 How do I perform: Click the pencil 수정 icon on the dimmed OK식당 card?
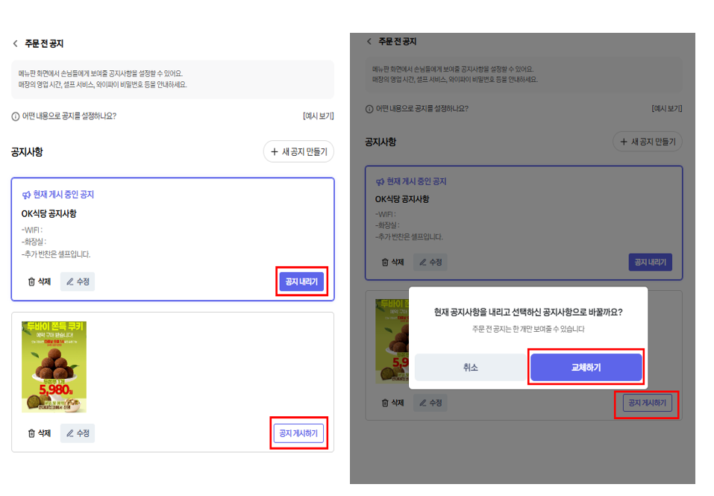423,263
